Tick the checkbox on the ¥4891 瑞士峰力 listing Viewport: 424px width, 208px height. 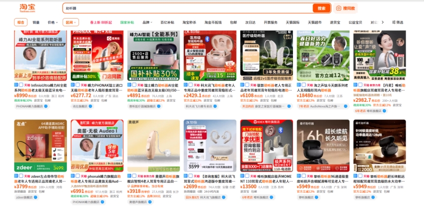click(x=134, y=85)
